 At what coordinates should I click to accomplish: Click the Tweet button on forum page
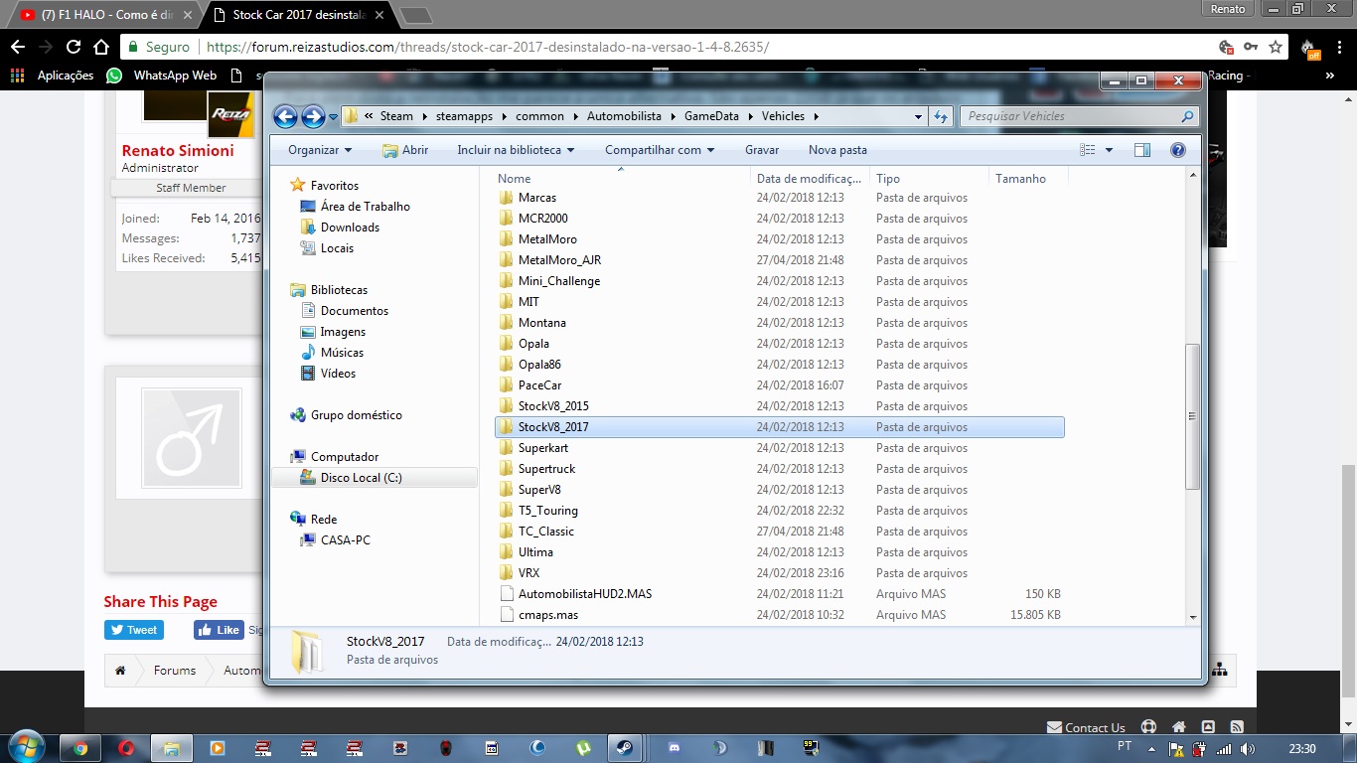134,630
